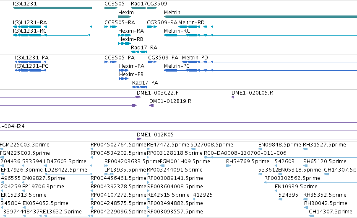Click EST RP004107272.5prime
Viewport: 357px width, 218px height.
(118, 195)
